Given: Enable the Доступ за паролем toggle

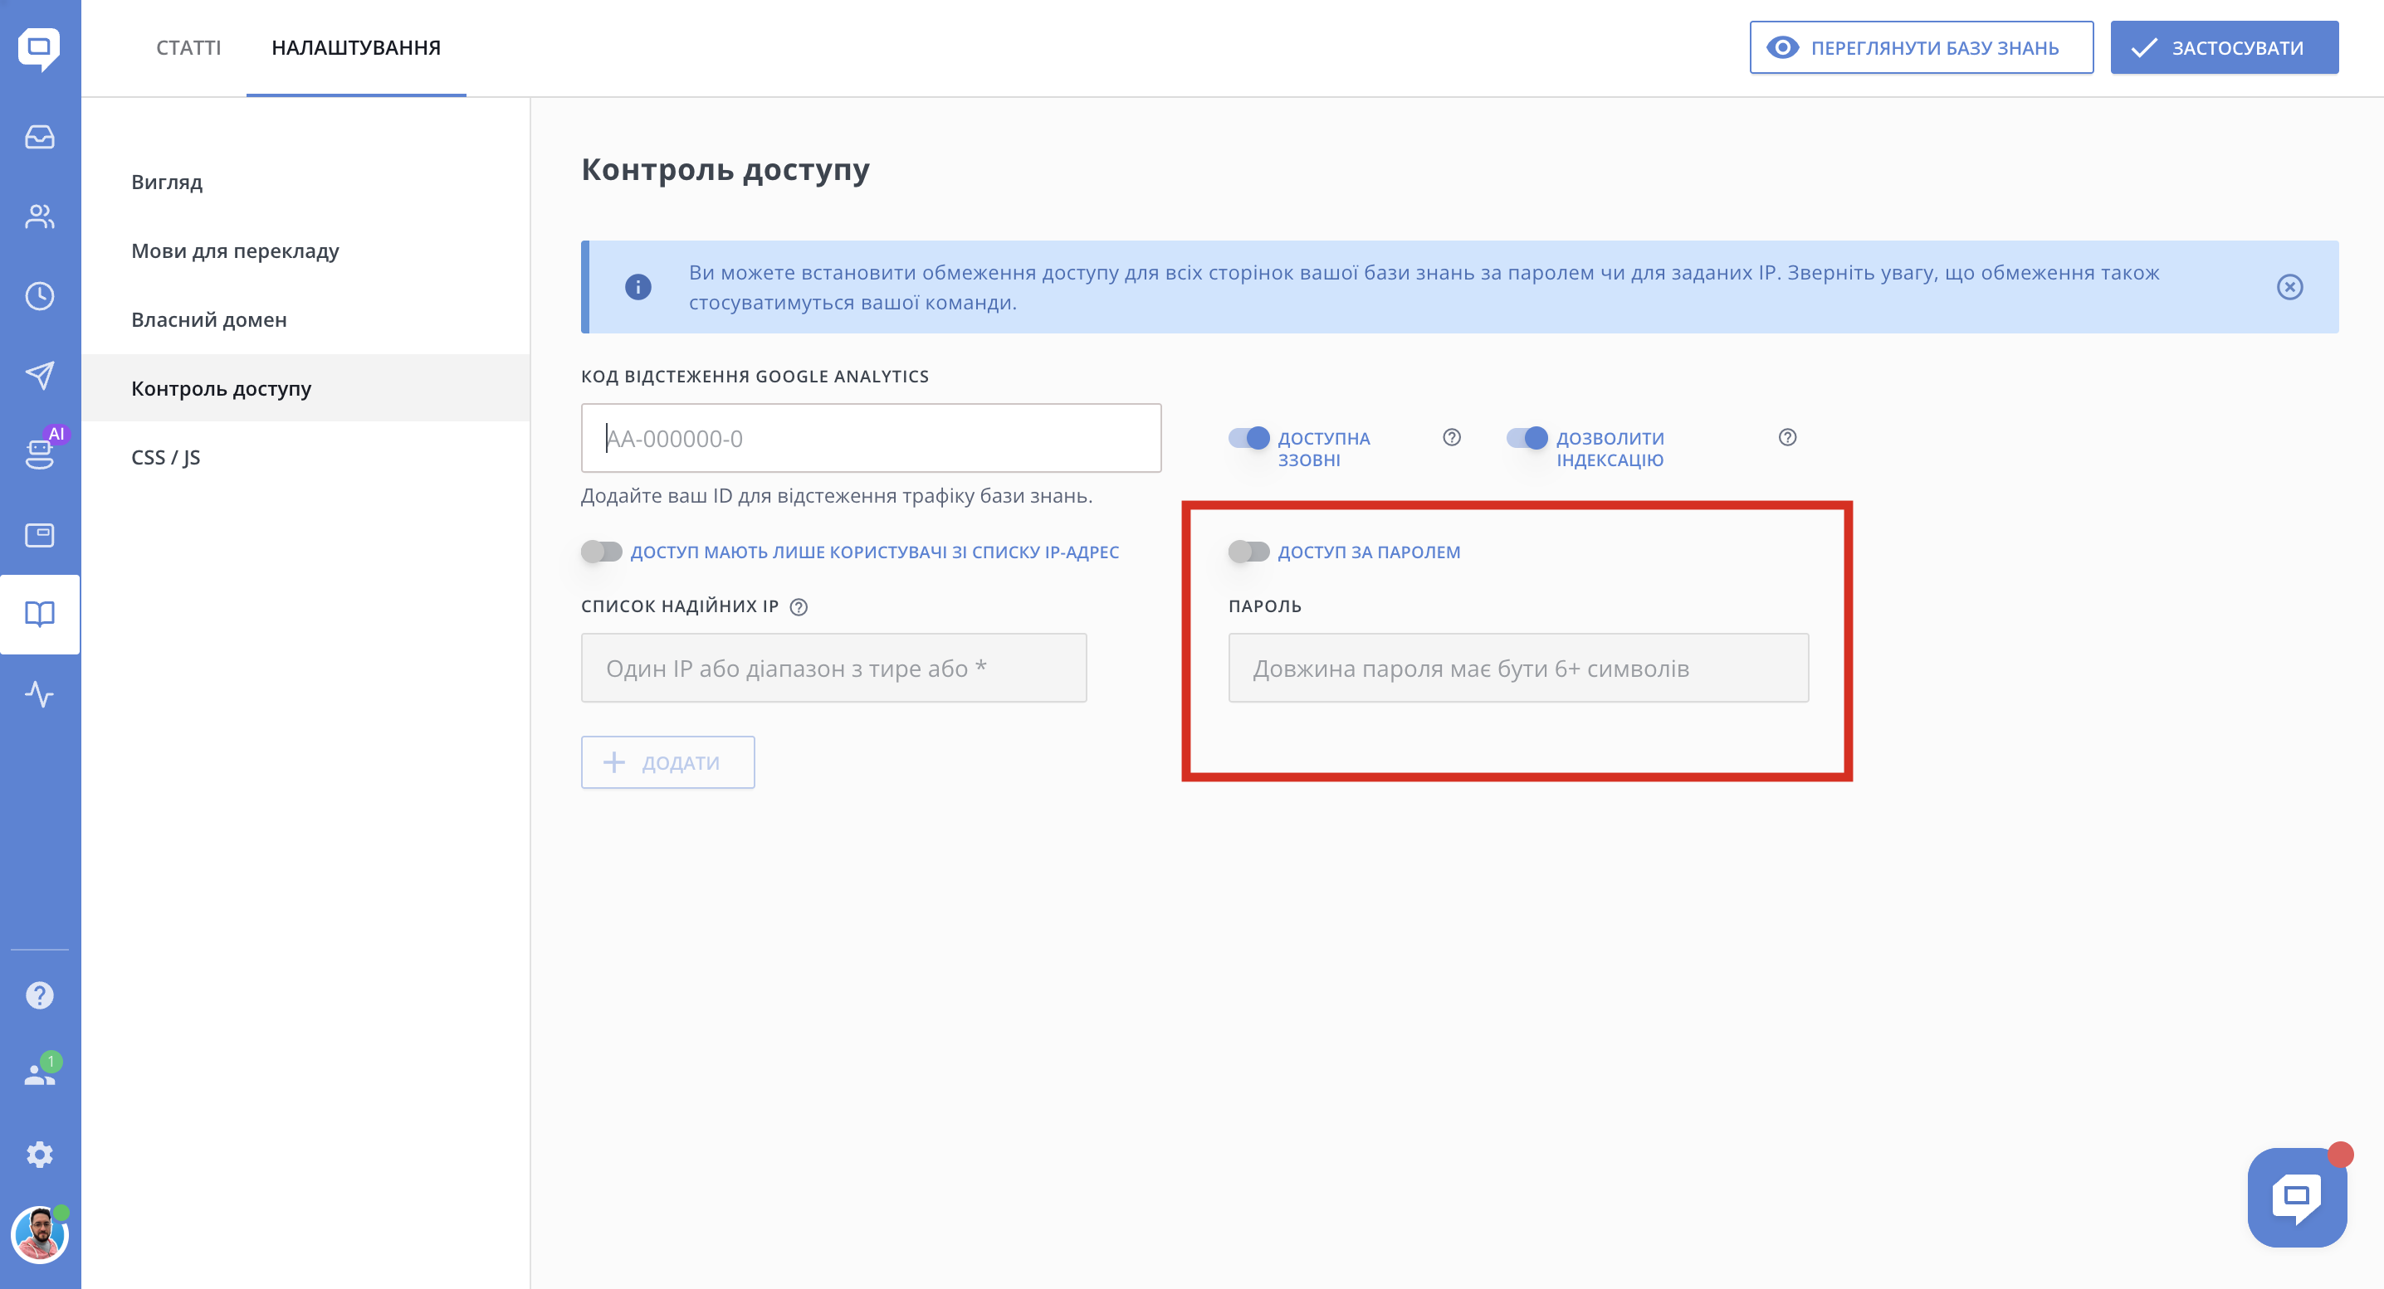Looking at the screenshot, I should (1248, 552).
